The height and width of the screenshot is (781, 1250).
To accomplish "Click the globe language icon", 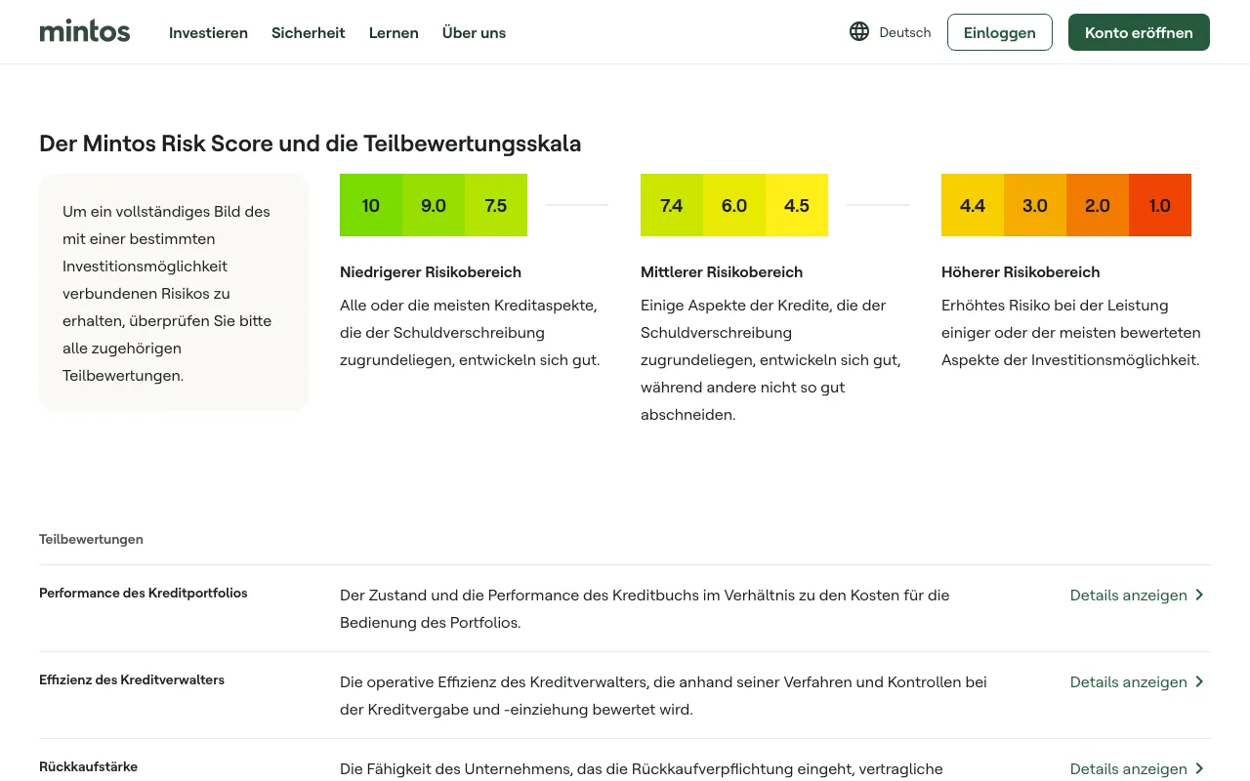I will [x=859, y=32].
